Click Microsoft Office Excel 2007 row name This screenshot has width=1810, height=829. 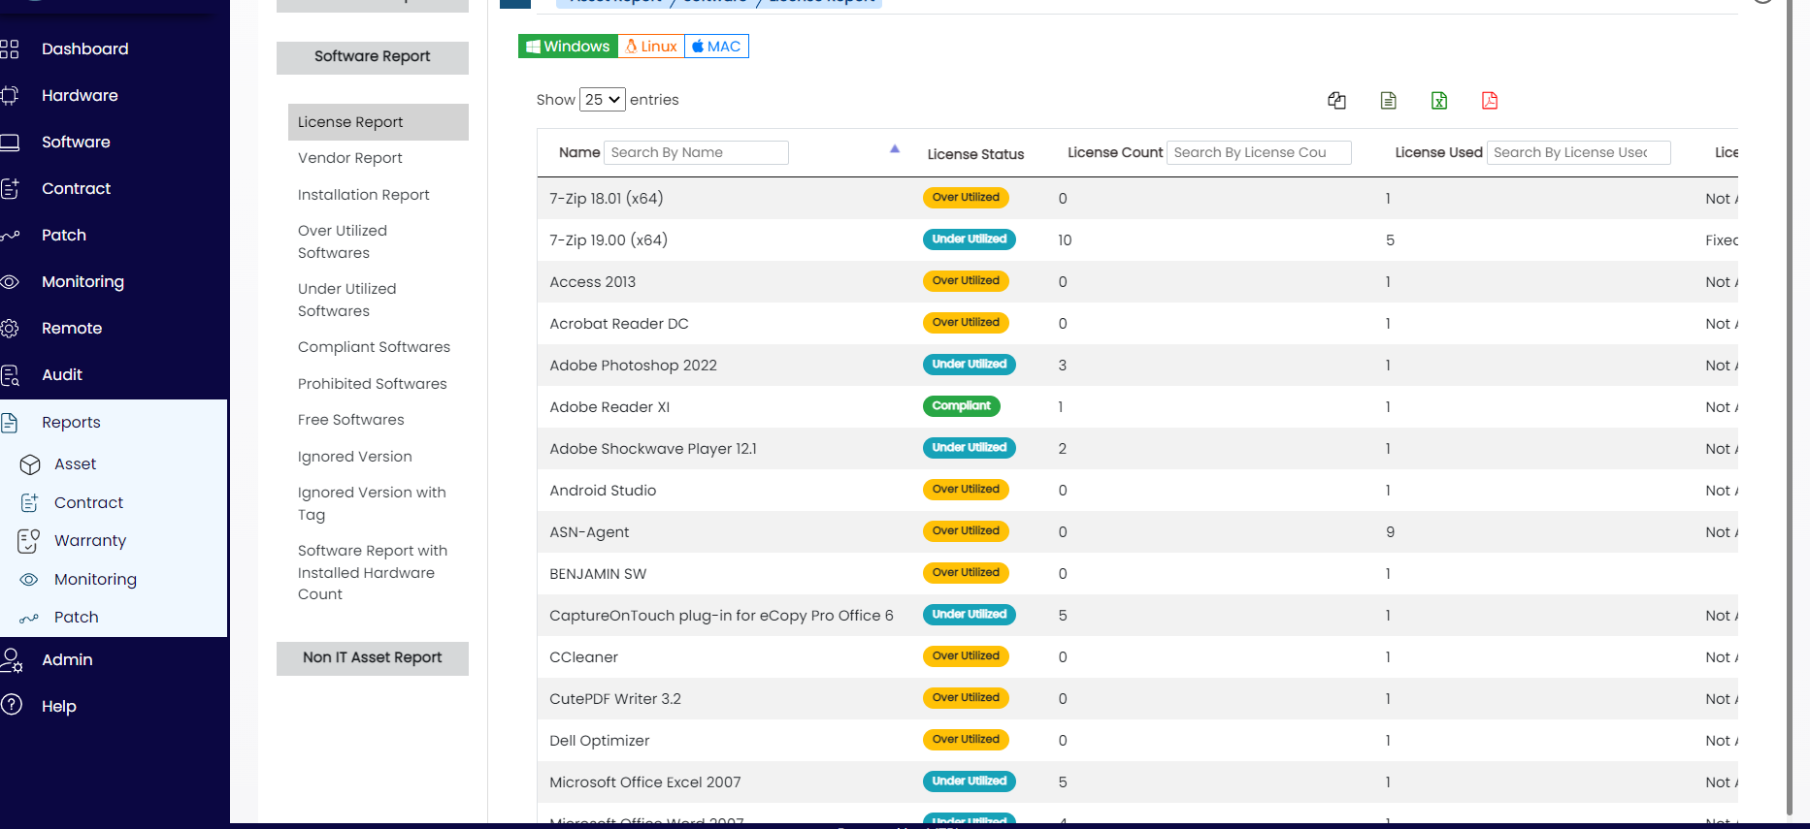644,782
